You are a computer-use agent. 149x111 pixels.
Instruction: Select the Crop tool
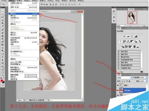pyautogui.click(x=3, y=23)
